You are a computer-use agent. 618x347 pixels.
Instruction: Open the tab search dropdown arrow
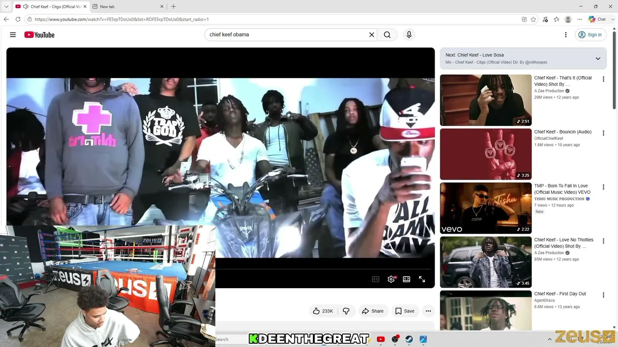tap(6, 6)
